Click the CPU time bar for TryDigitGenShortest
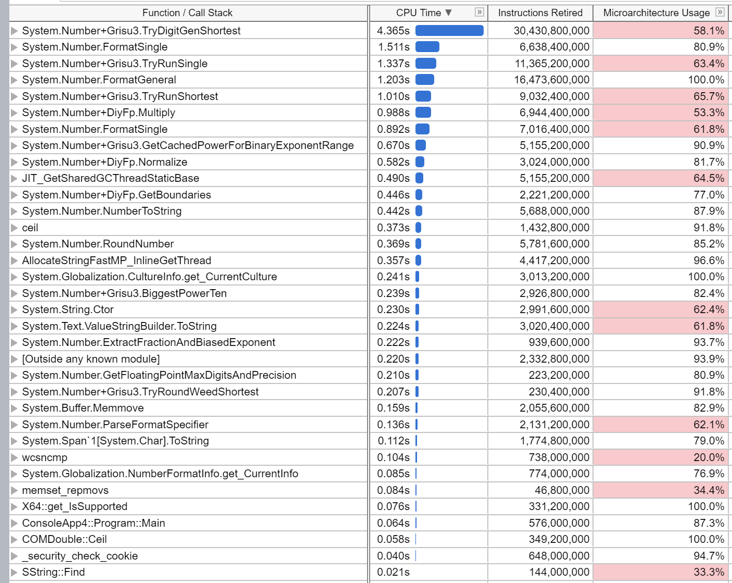The width and height of the screenshot is (732, 583). [x=449, y=31]
